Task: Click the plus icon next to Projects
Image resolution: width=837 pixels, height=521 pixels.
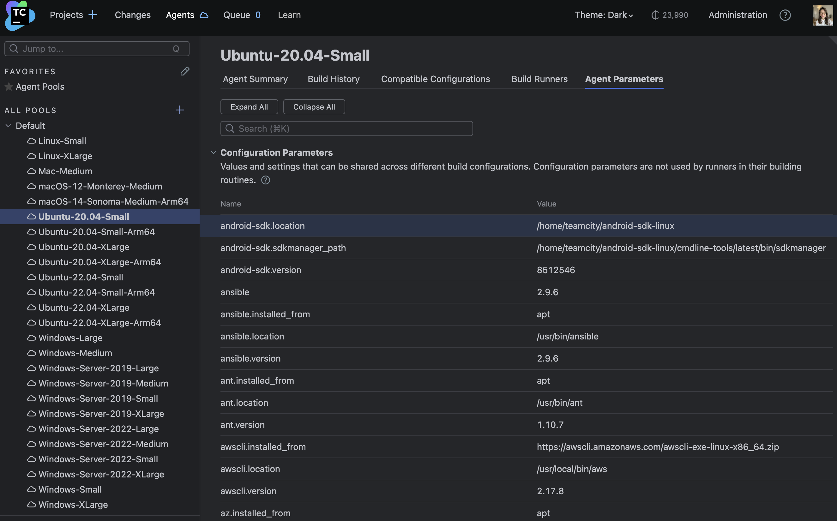Action: (x=93, y=15)
